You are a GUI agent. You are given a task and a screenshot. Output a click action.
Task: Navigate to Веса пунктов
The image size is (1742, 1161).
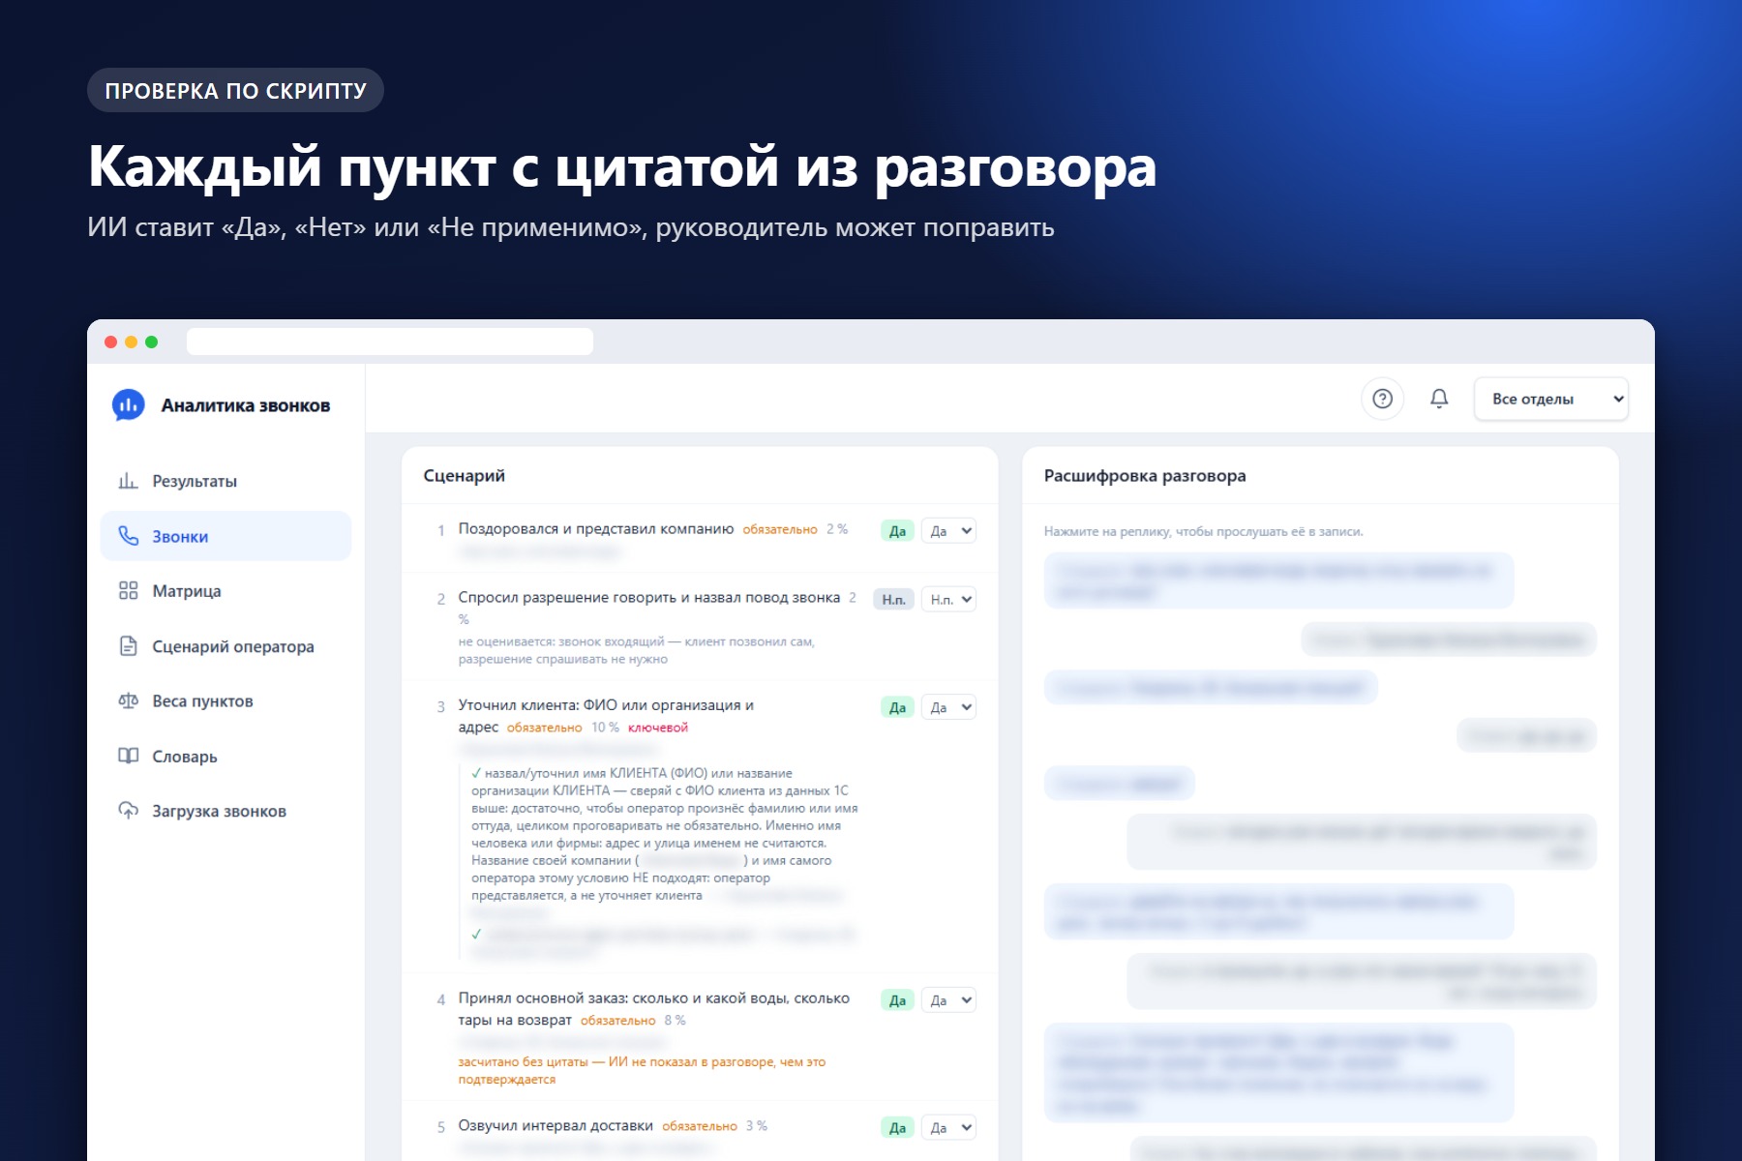coord(202,701)
